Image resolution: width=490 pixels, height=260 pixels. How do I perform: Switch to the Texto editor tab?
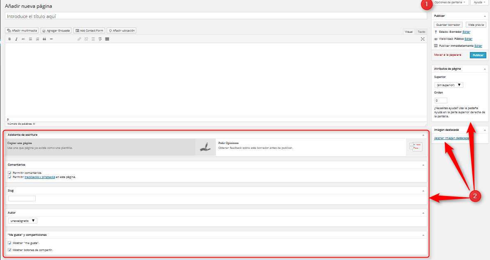tap(421, 32)
